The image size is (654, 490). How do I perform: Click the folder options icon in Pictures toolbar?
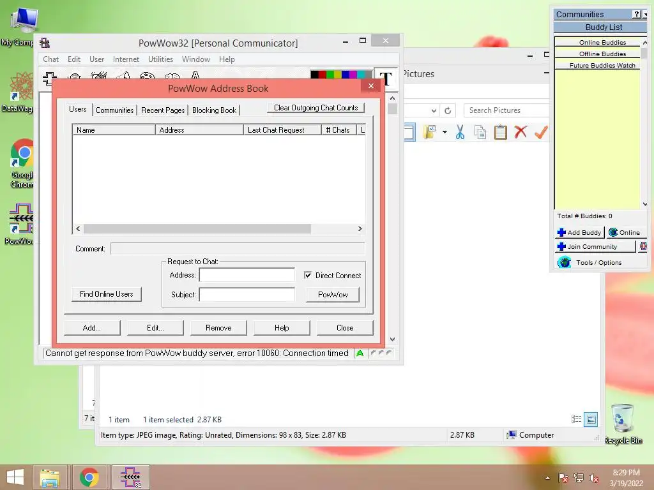point(429,132)
